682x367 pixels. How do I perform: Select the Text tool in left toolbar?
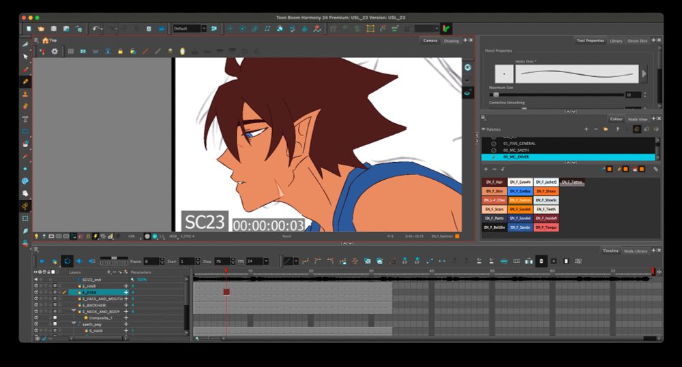tap(26, 118)
